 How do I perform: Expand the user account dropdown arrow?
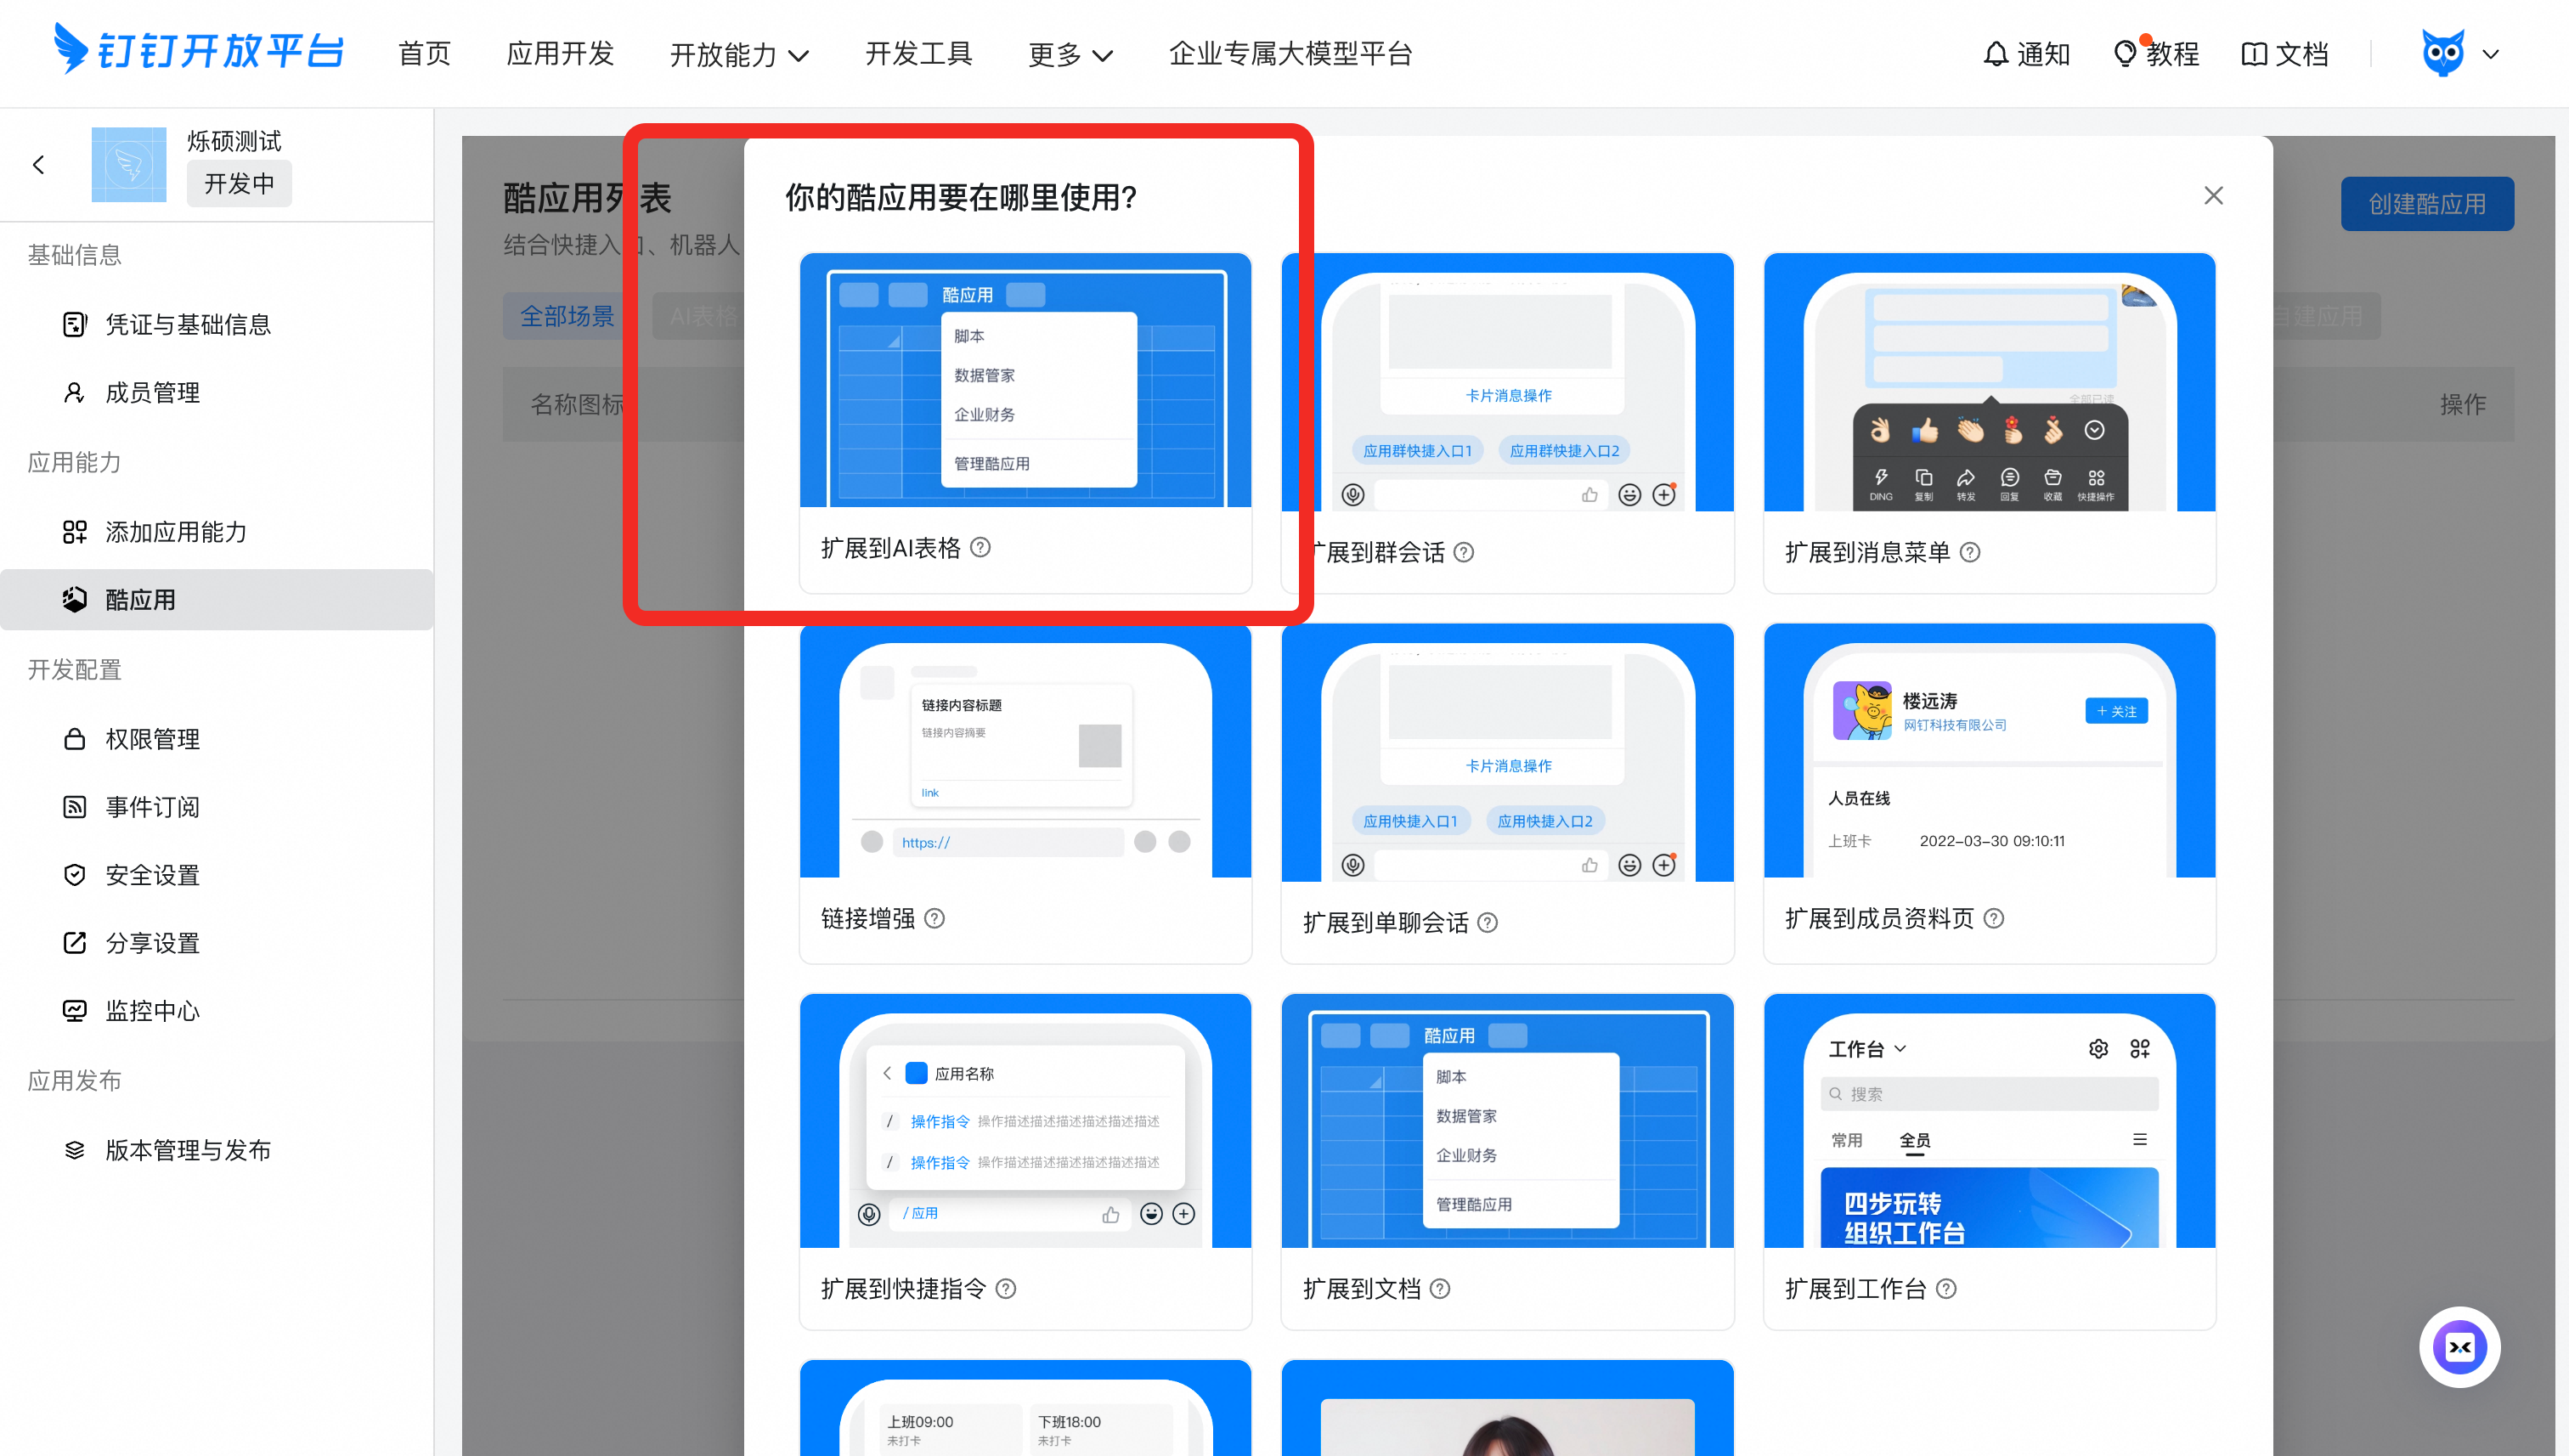point(2491,54)
